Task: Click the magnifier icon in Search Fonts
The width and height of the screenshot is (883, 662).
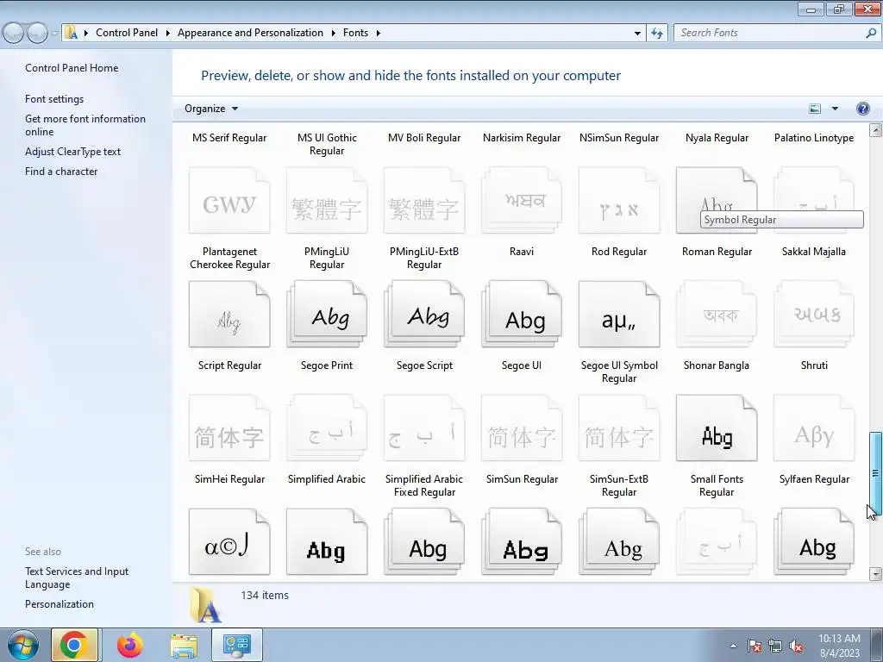Action: 871,33
